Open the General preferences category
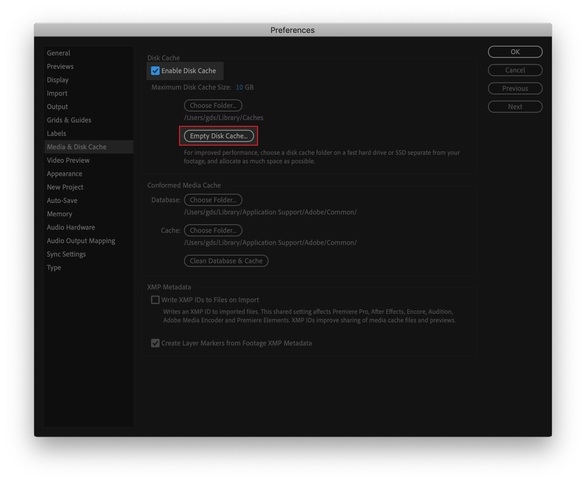Image resolution: width=586 pixels, height=482 pixels. point(89,53)
